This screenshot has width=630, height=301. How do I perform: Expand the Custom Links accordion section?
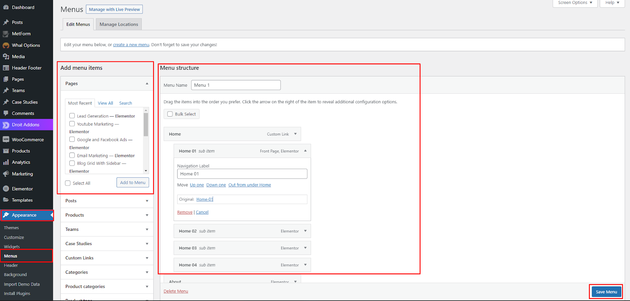point(147,258)
